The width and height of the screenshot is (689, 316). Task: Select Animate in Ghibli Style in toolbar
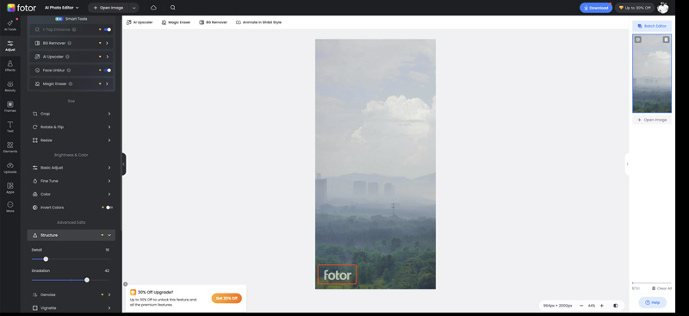(259, 22)
